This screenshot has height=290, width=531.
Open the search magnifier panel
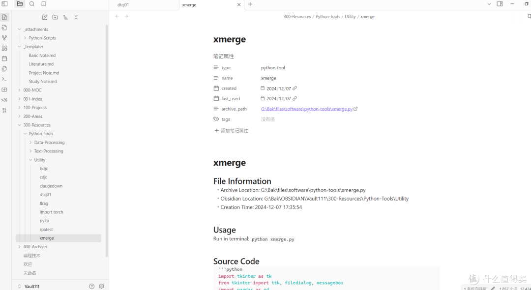point(32,4)
